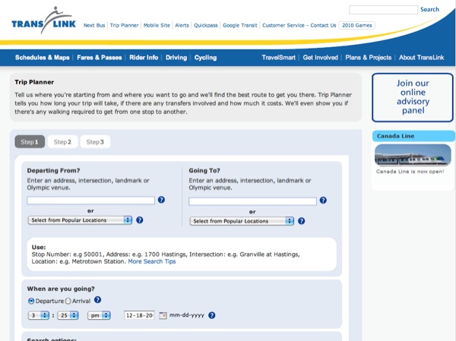Screen dimensions: 456x341
Task: Open the Fares & Passes menu
Action: pyautogui.click(x=99, y=57)
